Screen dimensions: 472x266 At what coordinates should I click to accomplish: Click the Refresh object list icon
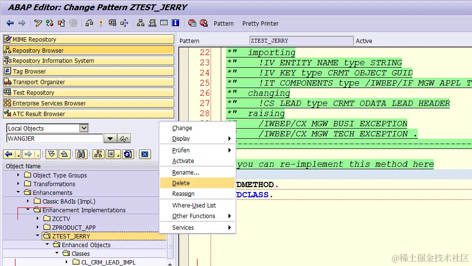(x=128, y=154)
